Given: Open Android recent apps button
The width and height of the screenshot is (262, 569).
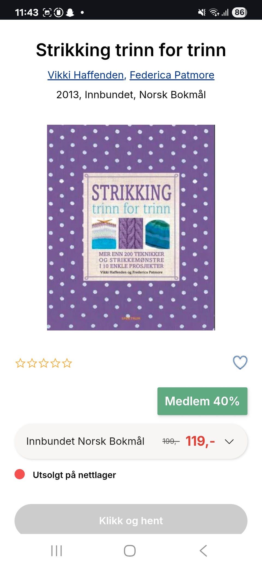Looking at the screenshot, I should (x=56, y=551).
